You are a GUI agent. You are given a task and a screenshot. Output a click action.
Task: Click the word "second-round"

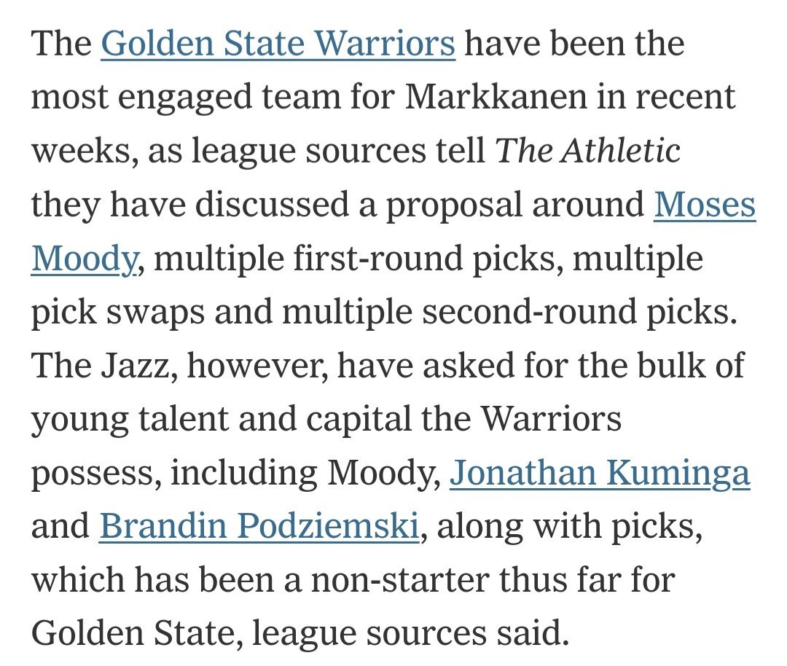coord(529,312)
